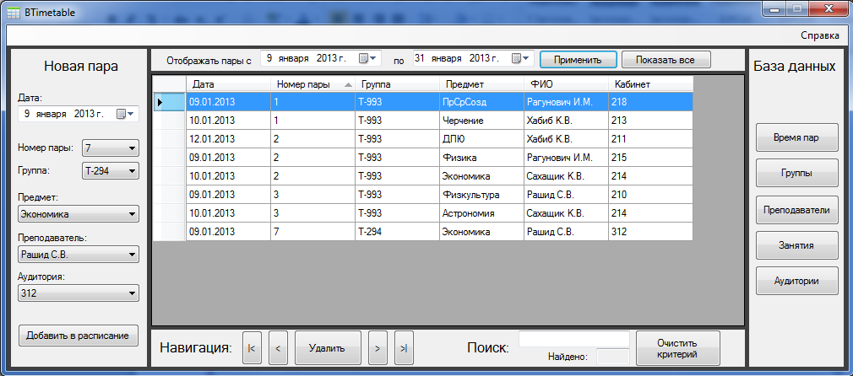Open the Аудитории database button
Image resolution: width=853 pixels, height=376 pixels.
coord(796,281)
